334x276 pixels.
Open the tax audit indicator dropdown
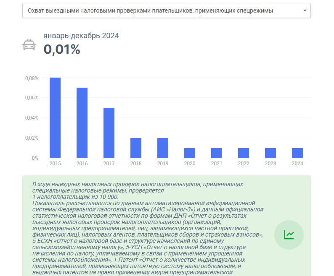pos(166,10)
